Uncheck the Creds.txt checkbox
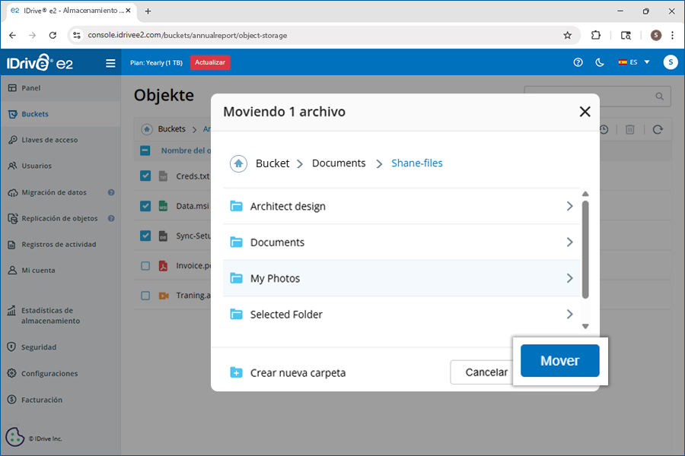Screen dimensions: 685x456 (x=145, y=176)
